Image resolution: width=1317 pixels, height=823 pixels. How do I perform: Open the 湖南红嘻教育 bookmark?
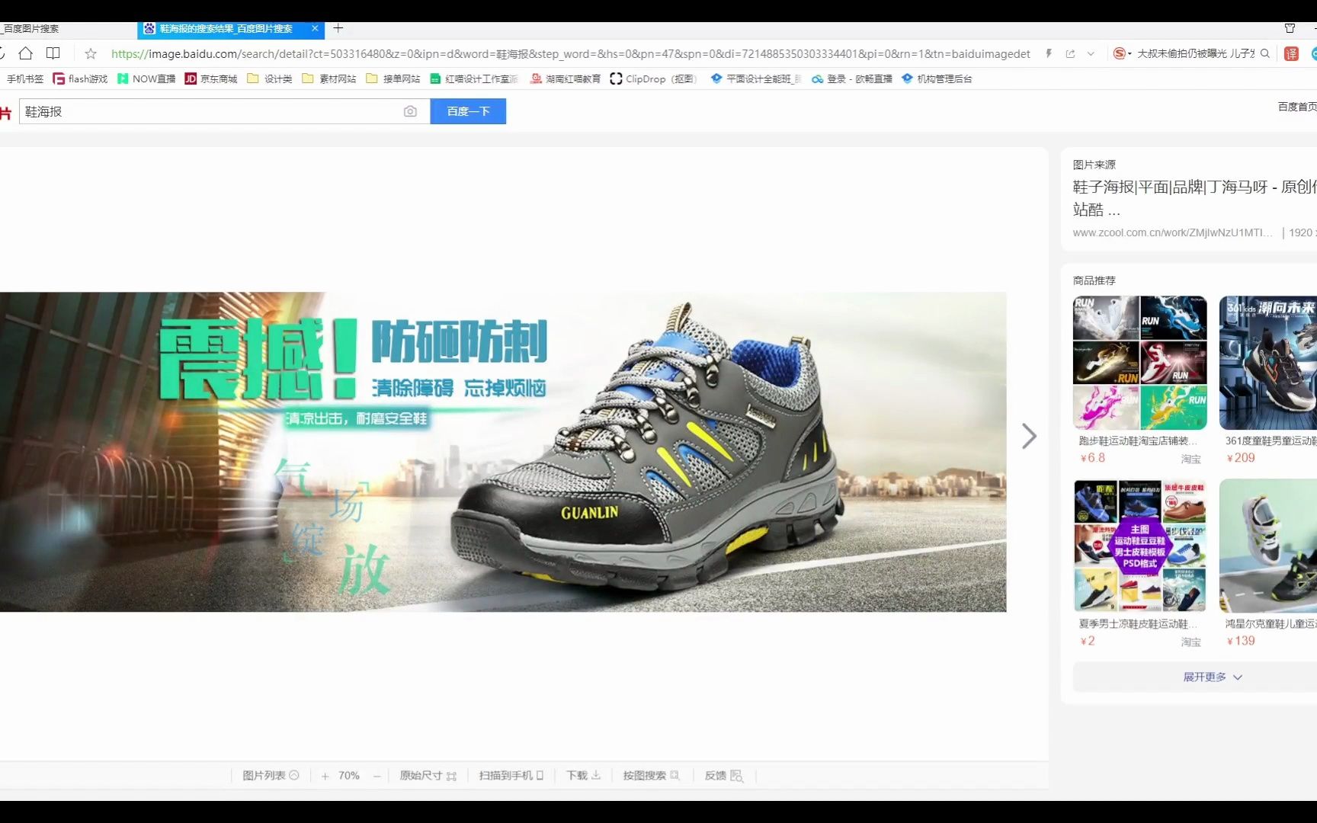[x=566, y=78]
